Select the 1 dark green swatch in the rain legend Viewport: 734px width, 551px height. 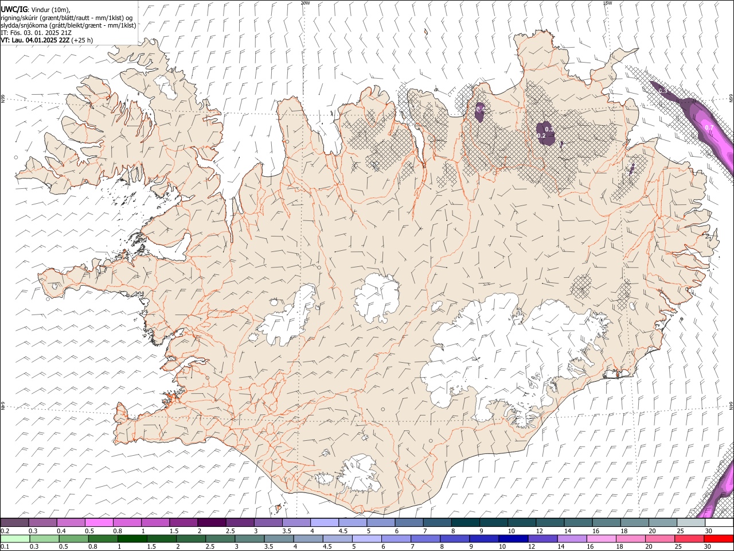(132, 538)
